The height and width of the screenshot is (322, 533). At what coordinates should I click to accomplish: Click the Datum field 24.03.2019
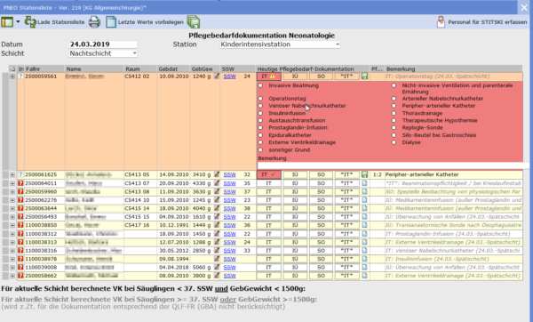coord(103,44)
